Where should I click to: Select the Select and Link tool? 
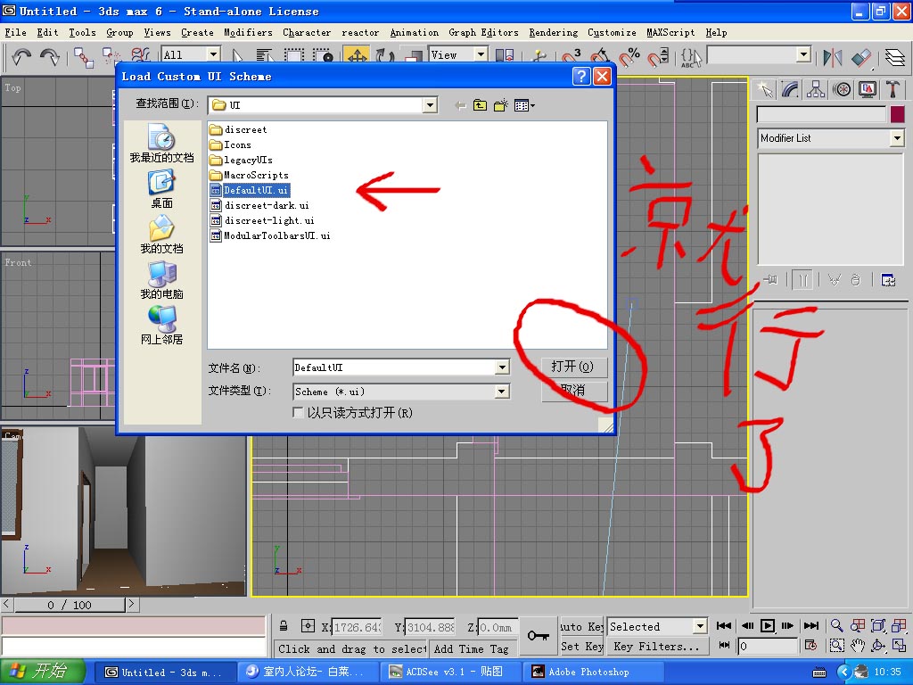pyautogui.click(x=84, y=56)
